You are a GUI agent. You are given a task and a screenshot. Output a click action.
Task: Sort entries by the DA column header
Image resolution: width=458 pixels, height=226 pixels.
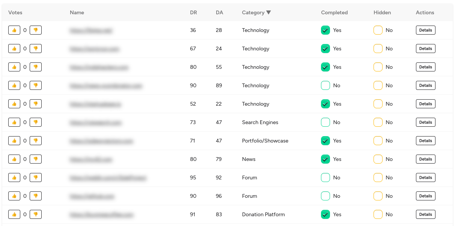(x=219, y=12)
